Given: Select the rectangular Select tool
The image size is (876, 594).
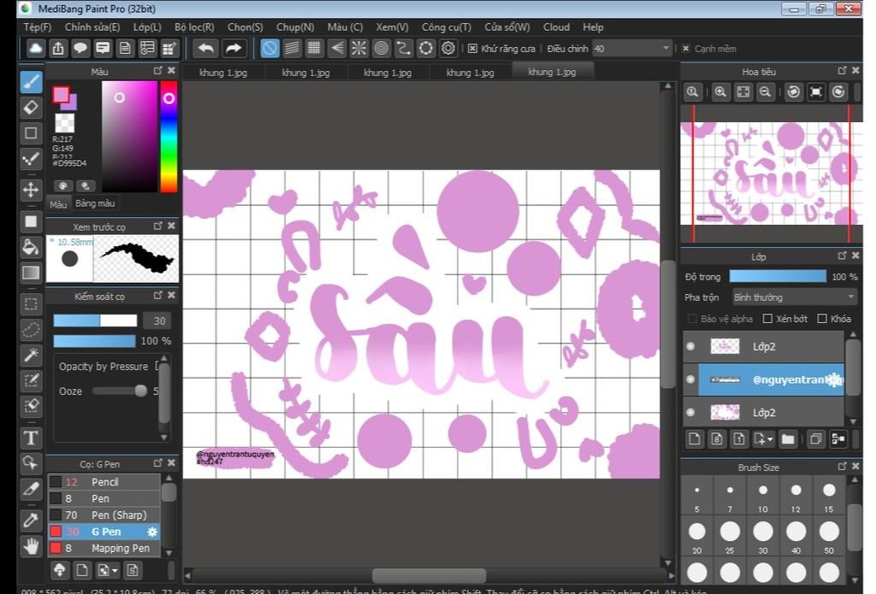Looking at the screenshot, I should [x=31, y=304].
